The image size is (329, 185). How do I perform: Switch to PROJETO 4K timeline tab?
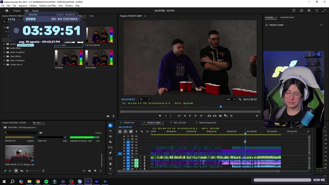[129, 123]
